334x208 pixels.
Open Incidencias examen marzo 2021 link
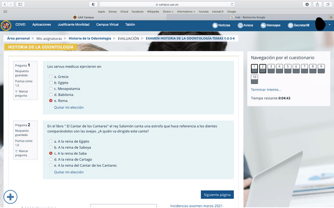[197, 206]
